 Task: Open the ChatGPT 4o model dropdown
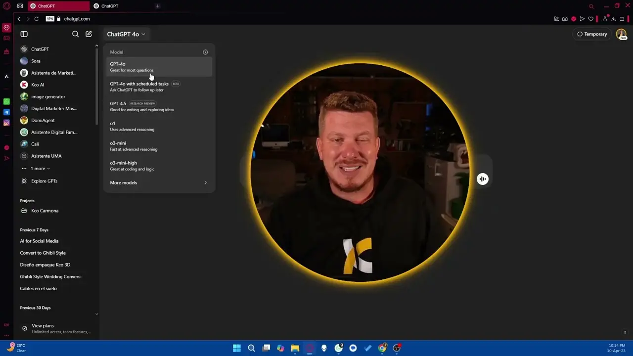coord(126,34)
